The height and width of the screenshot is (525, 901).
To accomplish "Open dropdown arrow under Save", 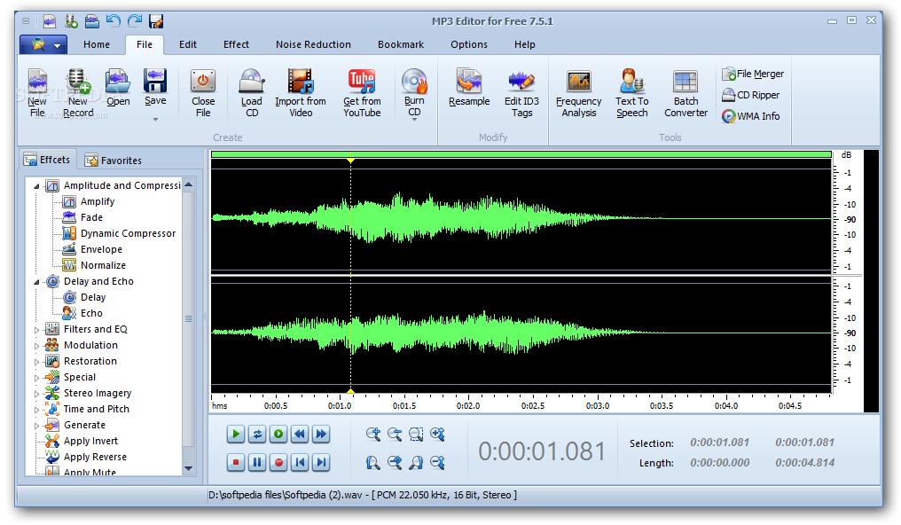I will [155, 120].
